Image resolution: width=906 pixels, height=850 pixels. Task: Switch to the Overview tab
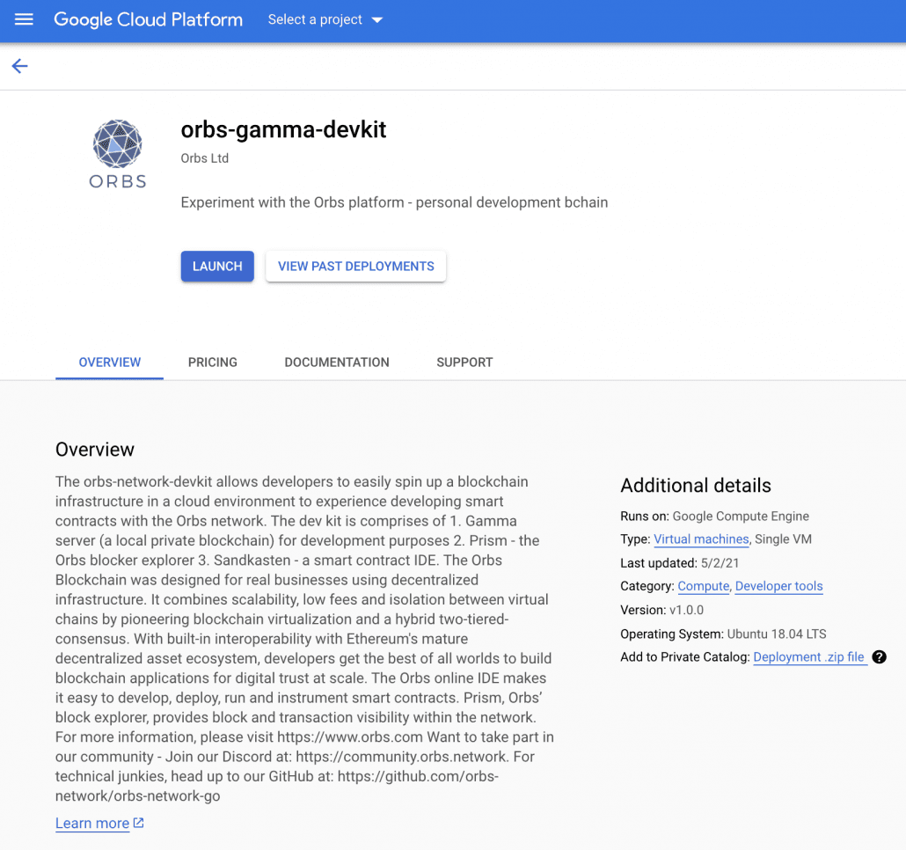pos(110,363)
